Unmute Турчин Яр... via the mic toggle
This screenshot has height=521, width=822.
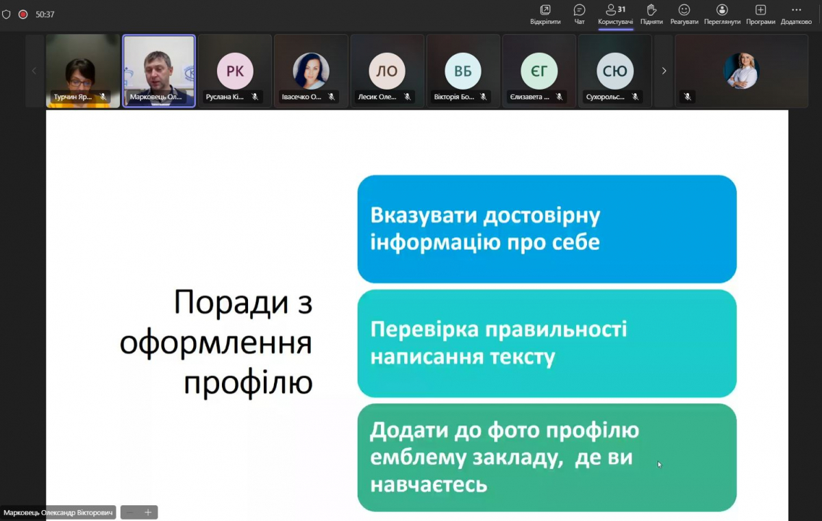[x=103, y=97]
